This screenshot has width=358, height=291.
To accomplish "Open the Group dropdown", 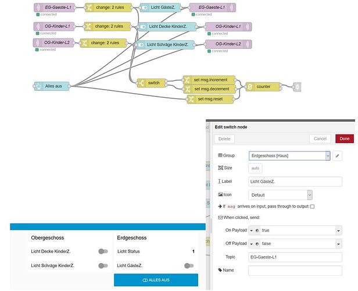I will pos(289,155).
